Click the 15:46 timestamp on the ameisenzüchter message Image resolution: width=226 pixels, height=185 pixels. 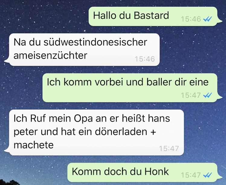[x=145, y=59]
